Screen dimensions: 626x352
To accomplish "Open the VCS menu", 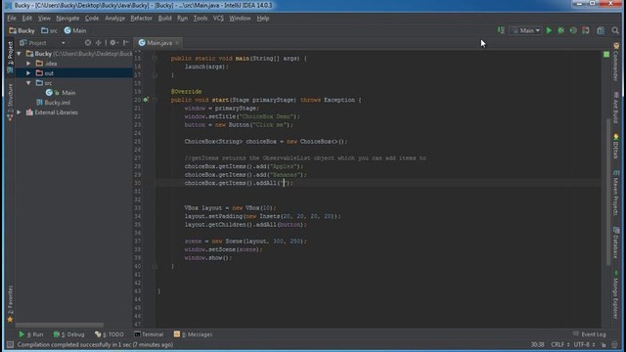I will [x=218, y=19].
